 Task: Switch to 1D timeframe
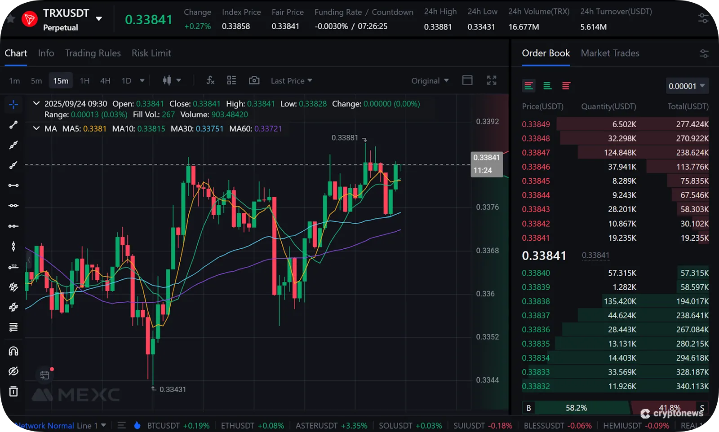[126, 81]
